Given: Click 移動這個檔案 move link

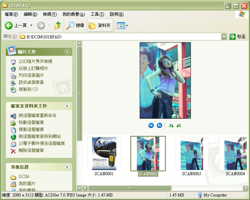Looking at the screenshot, I should [31, 123].
